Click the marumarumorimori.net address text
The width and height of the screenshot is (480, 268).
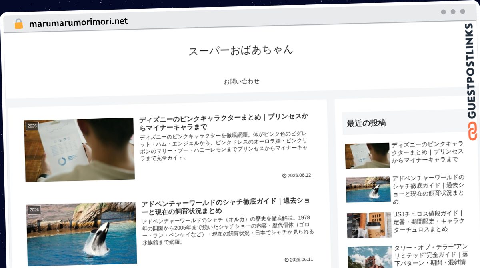coord(78,22)
